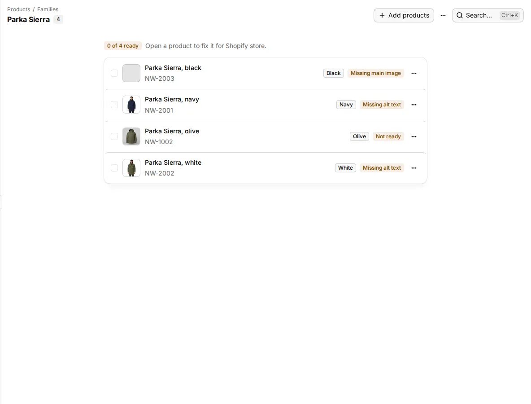Click the Add products button
531x404 pixels.
(x=404, y=15)
